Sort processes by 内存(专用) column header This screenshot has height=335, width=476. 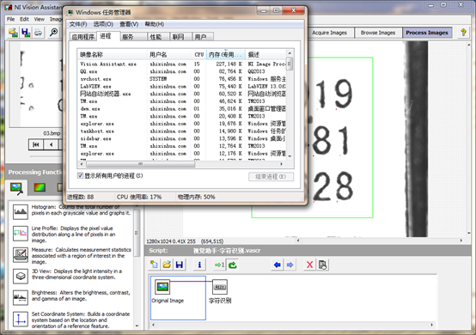(x=226, y=54)
